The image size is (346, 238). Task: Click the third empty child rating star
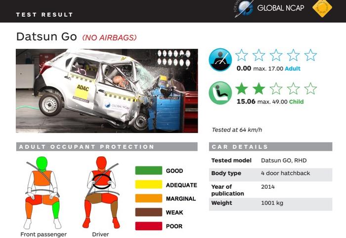(276, 88)
